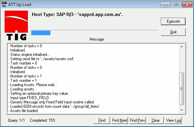Screen dimensions: 194x127
Task: Click the message list scroll down arrow
Action: [x=182, y=110]
